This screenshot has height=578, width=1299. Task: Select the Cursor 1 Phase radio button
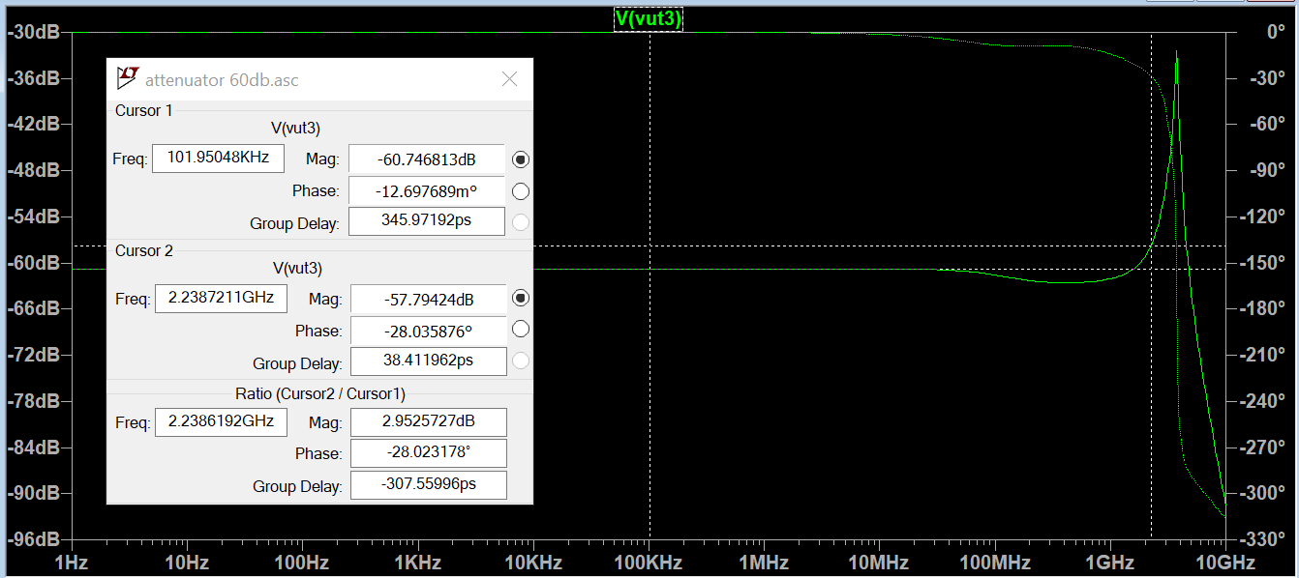pyautogui.click(x=521, y=191)
